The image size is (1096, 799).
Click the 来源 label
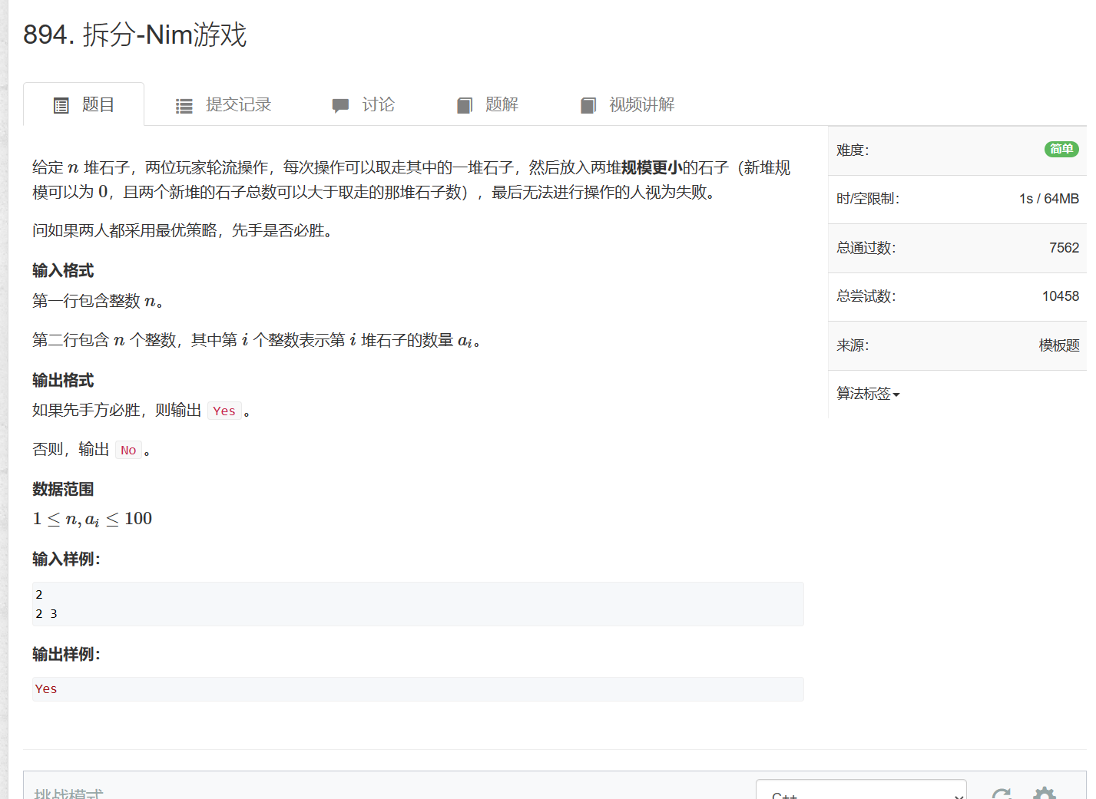click(853, 345)
